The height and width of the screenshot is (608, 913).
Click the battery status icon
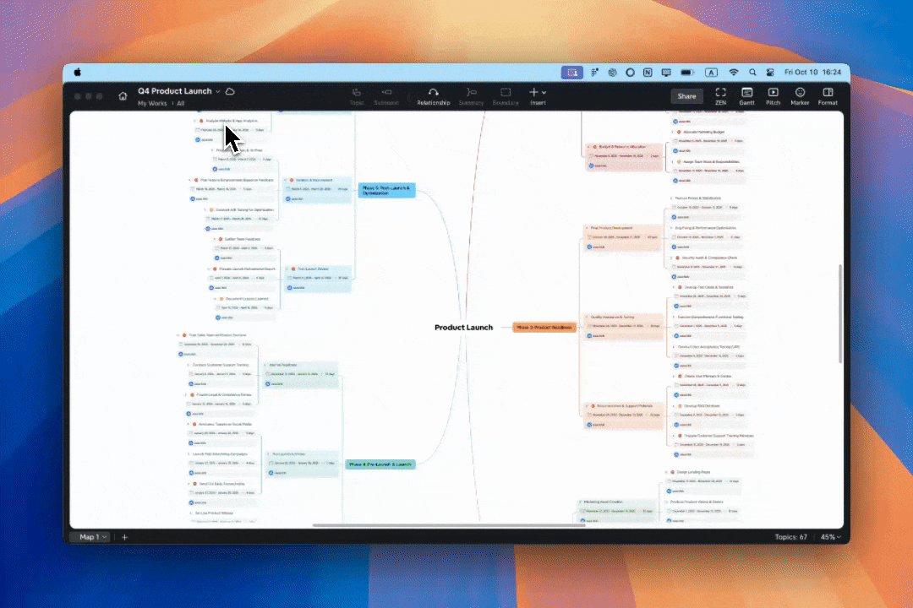[x=687, y=72]
